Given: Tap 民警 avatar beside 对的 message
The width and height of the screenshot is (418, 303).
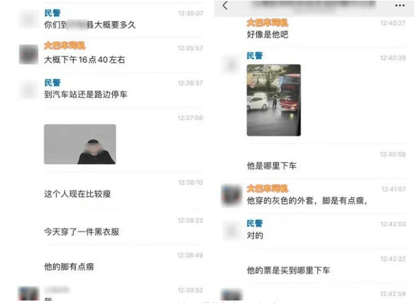Looking at the screenshot, I should point(231,231).
